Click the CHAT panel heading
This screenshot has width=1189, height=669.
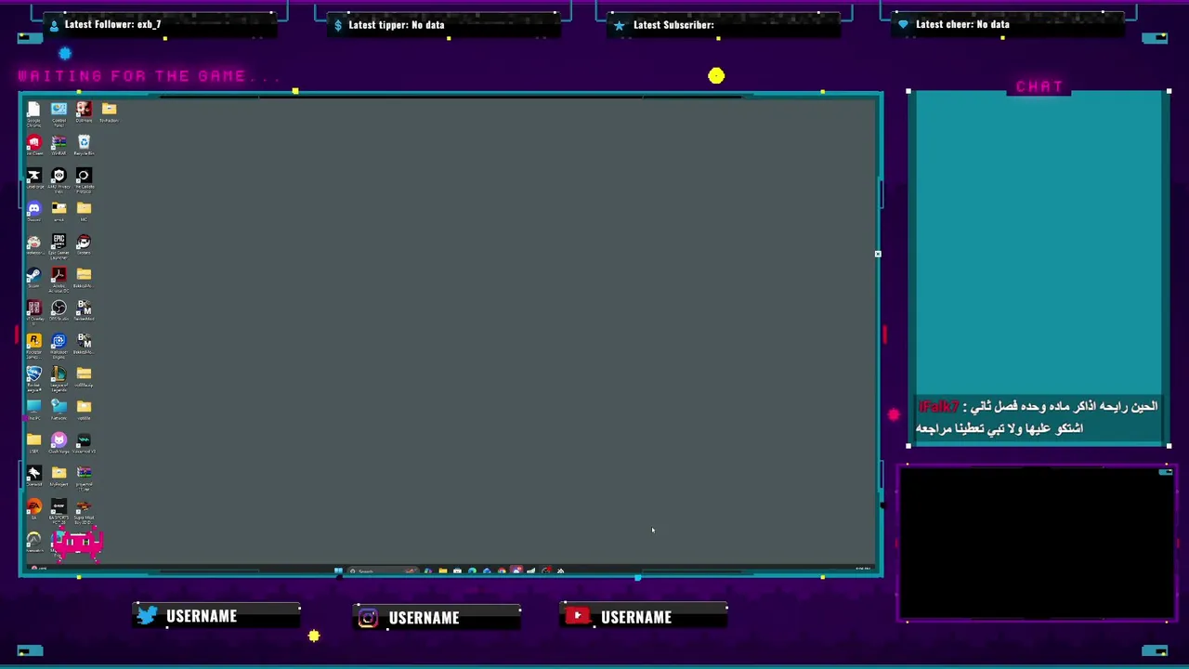coord(1039,86)
